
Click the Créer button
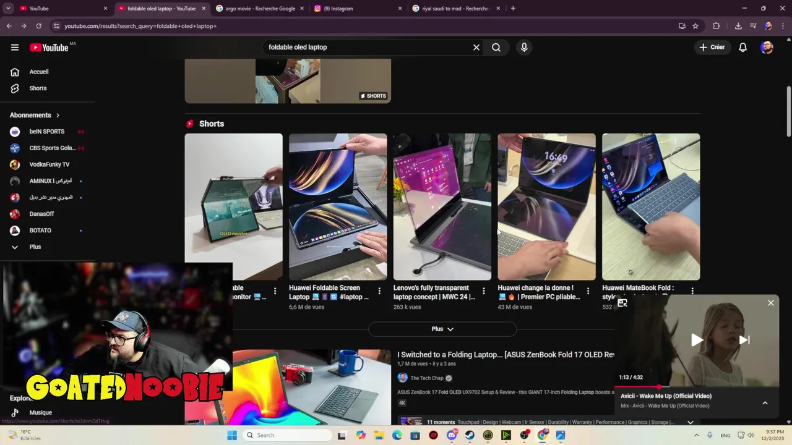tap(712, 48)
